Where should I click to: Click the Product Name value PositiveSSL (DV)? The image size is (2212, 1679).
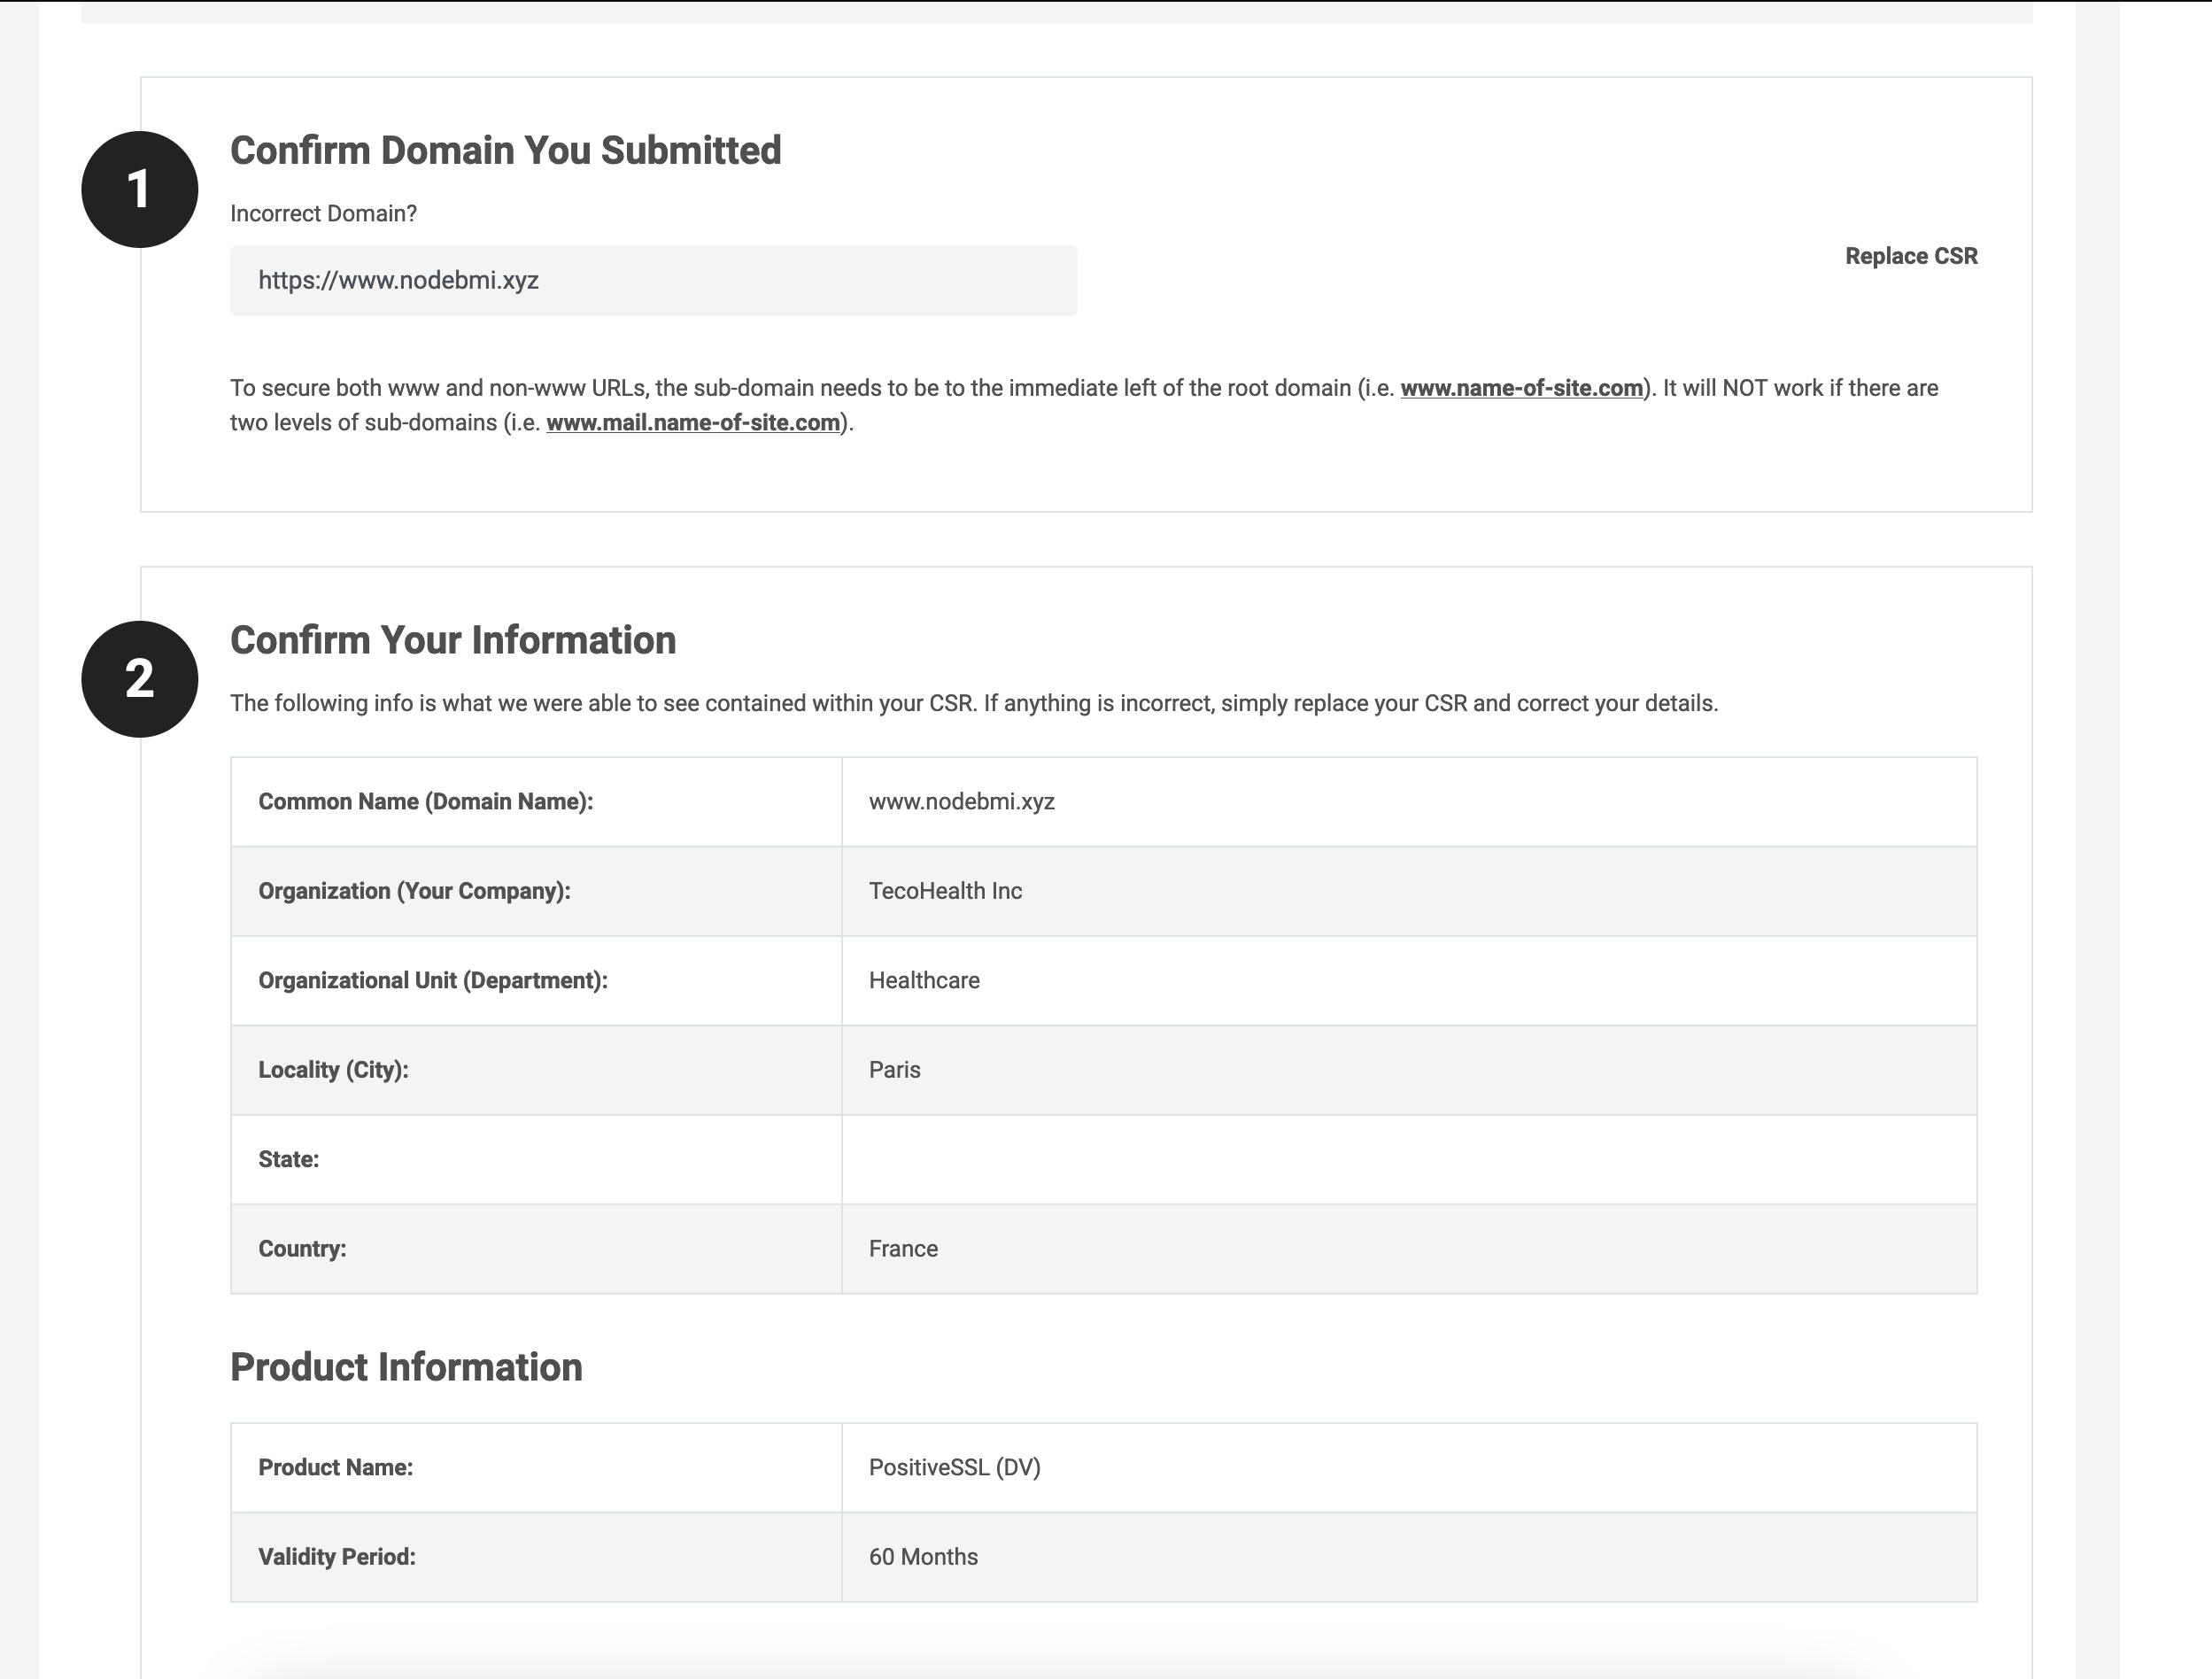pos(954,1467)
